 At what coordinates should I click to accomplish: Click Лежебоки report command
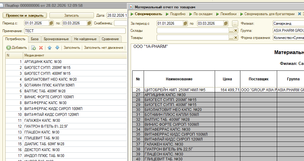[x=226, y=14]
